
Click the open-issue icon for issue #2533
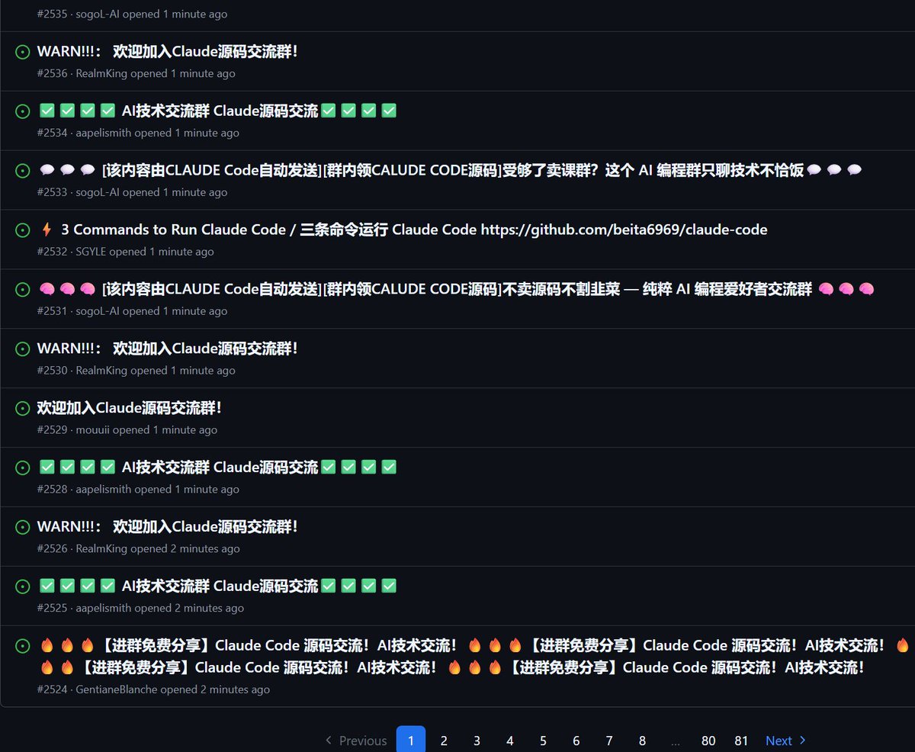click(23, 171)
